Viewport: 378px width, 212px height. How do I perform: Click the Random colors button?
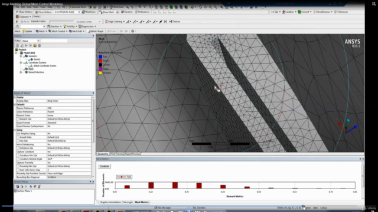click(127, 12)
